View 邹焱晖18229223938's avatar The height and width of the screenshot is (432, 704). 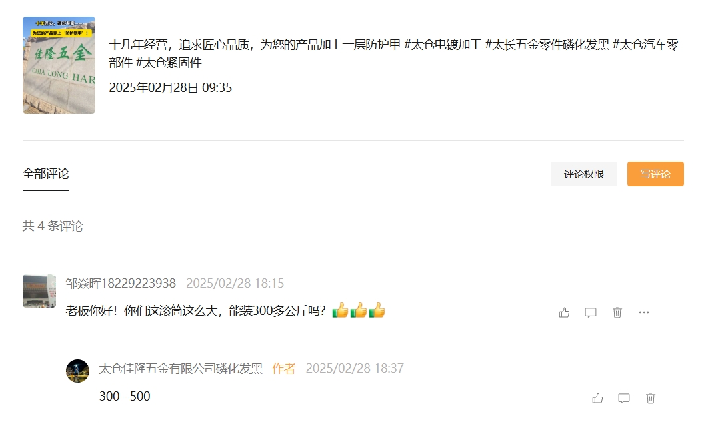[39, 291]
